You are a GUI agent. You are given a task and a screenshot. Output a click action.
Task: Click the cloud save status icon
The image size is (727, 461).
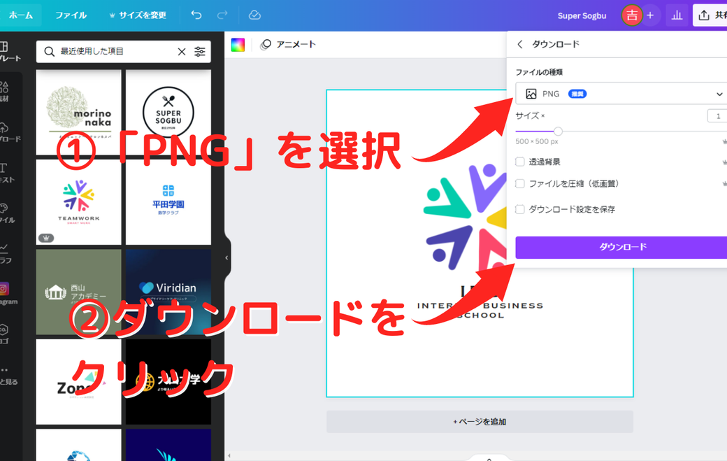[x=254, y=15]
